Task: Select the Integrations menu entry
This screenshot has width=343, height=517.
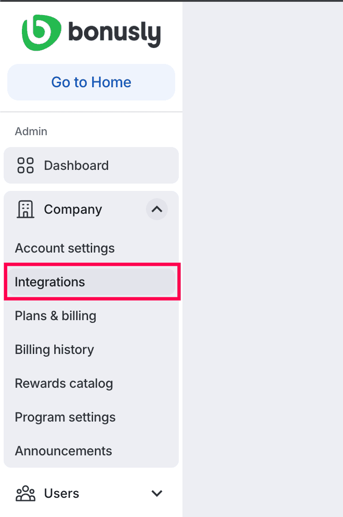Action: pos(50,282)
